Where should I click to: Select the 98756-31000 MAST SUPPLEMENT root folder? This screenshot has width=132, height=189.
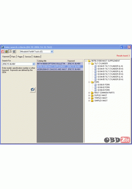pos(105,61)
